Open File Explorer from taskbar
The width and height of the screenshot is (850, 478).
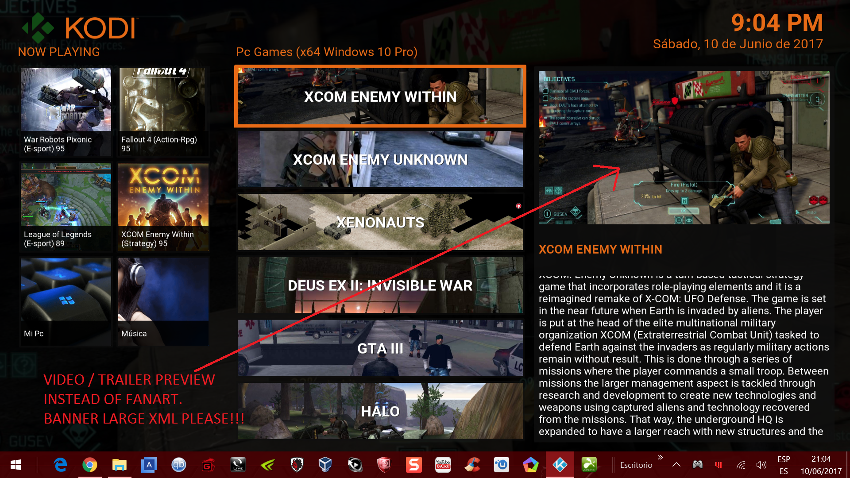(119, 465)
